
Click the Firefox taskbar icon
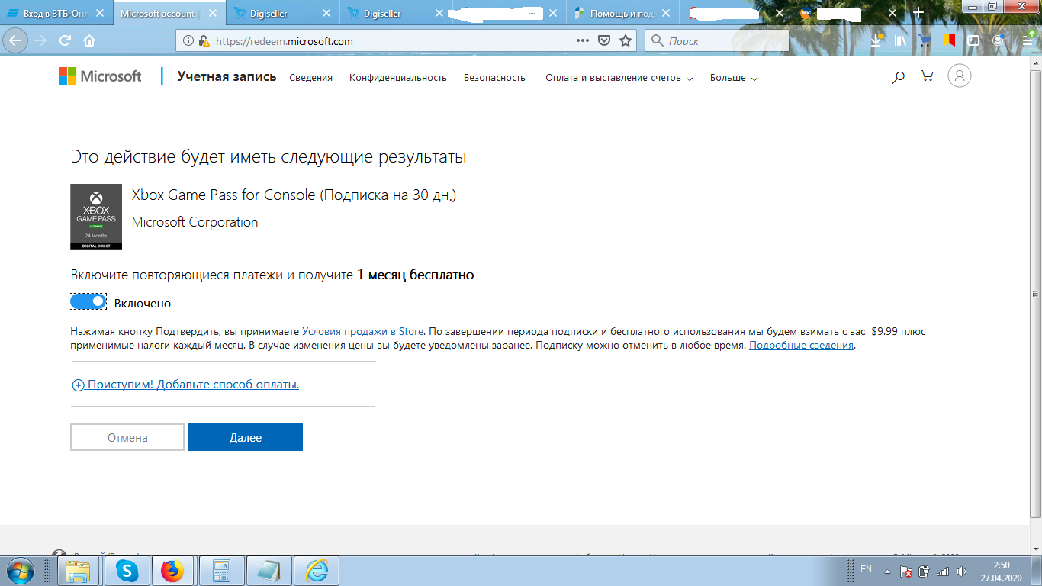coord(173,571)
